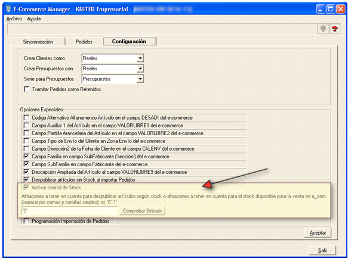Click the Opciones Especiales group label
This screenshot has width=348, height=259.
click(42, 110)
